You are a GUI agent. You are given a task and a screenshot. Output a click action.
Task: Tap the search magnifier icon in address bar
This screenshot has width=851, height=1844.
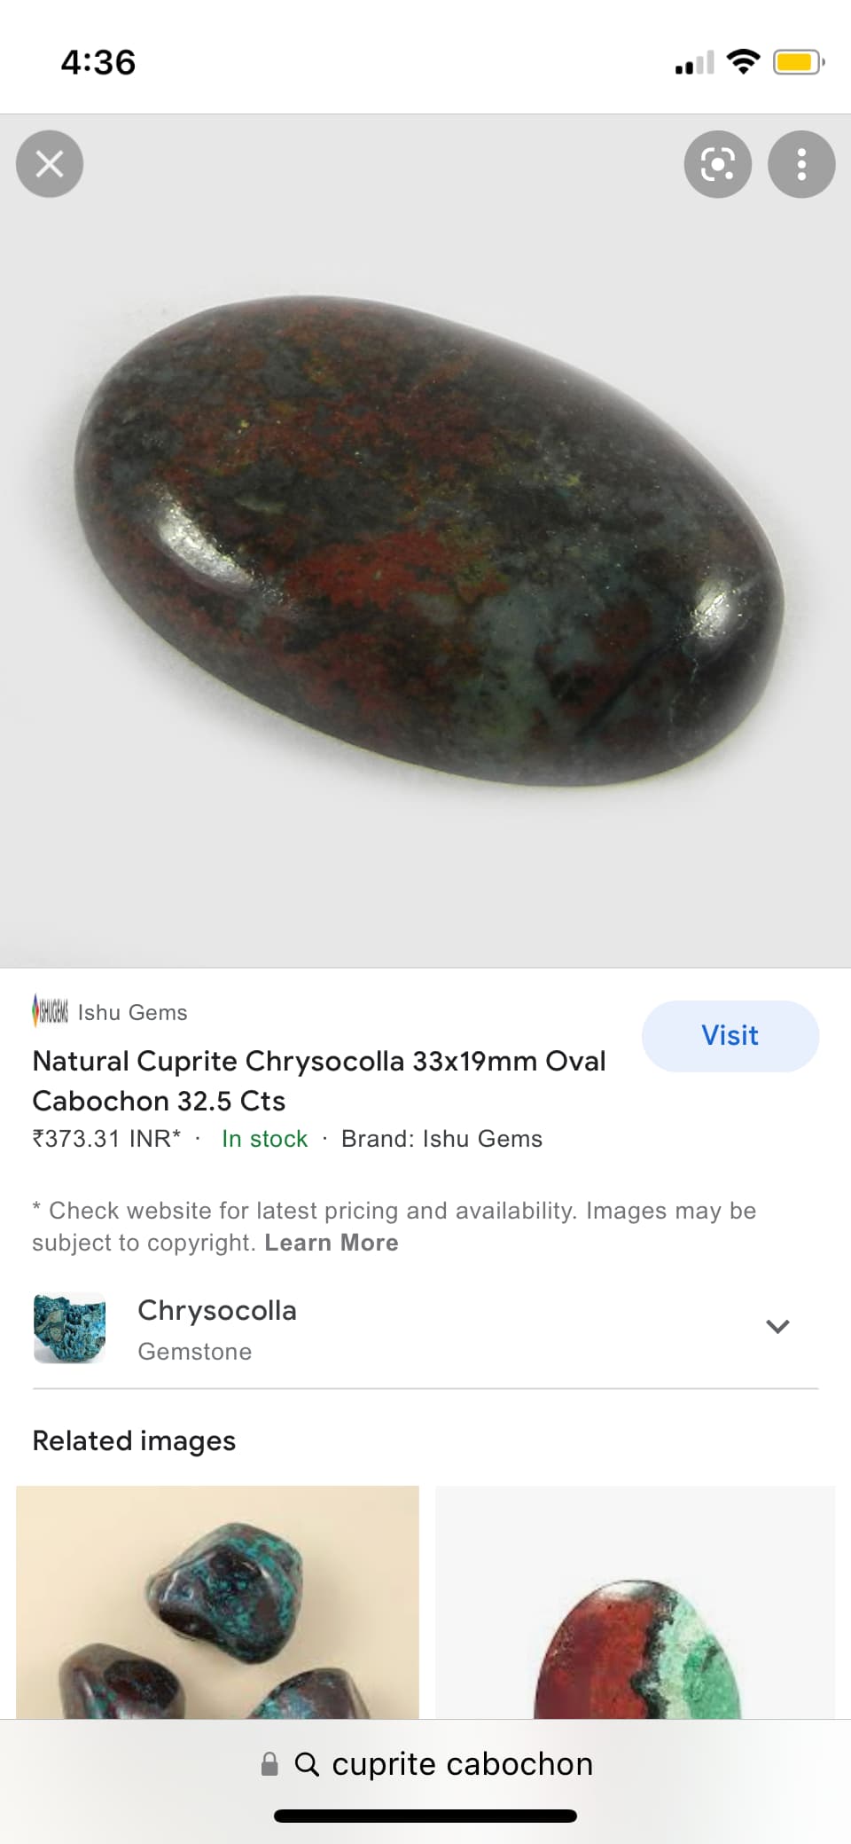(x=307, y=1764)
